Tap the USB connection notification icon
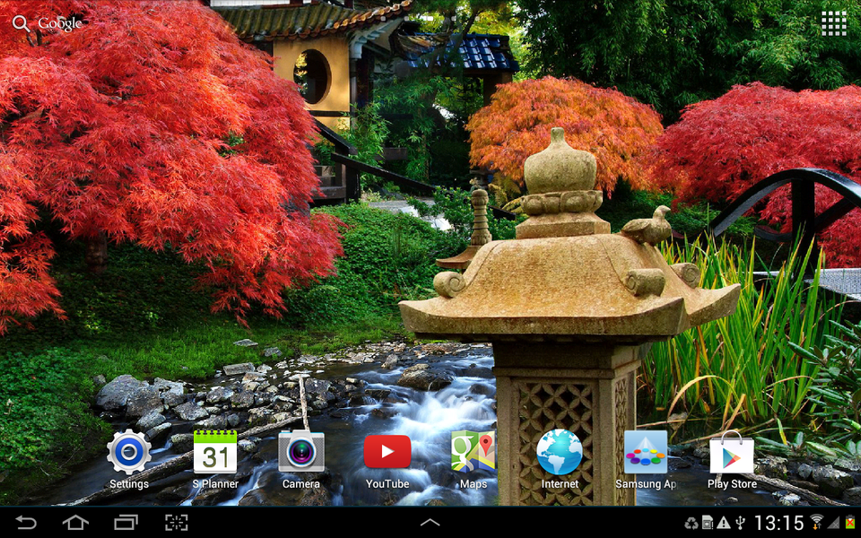The width and height of the screenshot is (861, 538). pos(740,522)
